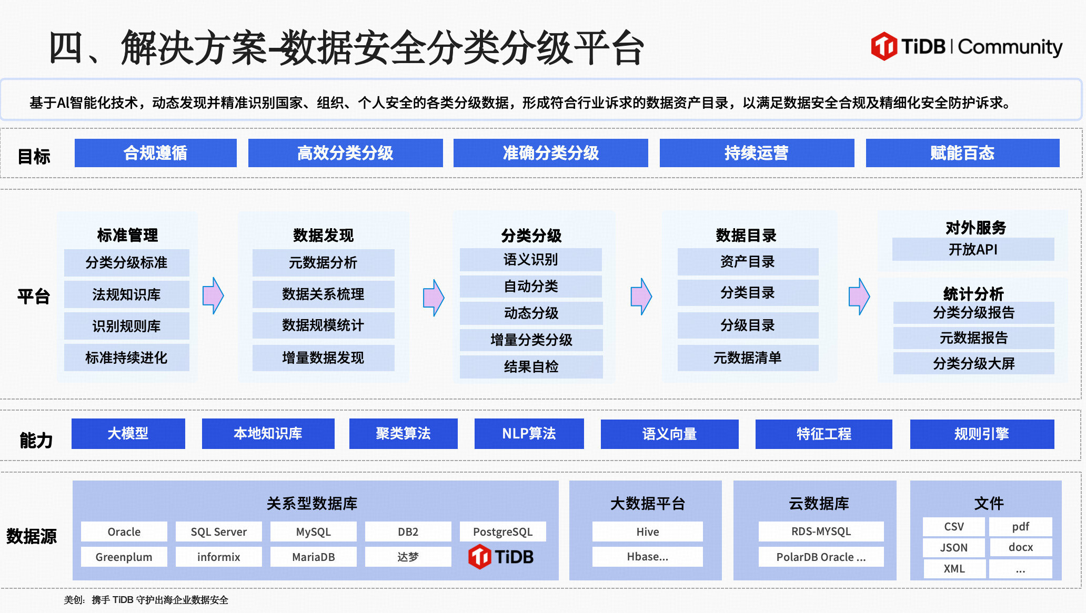Select the CSV file type box
Screen dimensions: 1086x613
(953, 527)
